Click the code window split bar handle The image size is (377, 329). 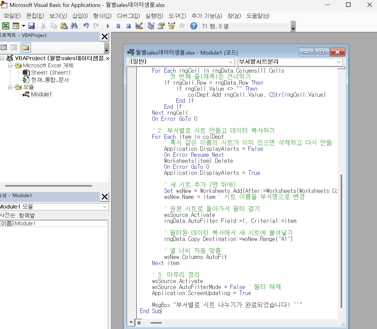(341, 68)
